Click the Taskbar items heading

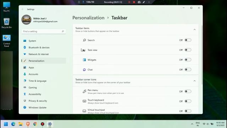82,28
